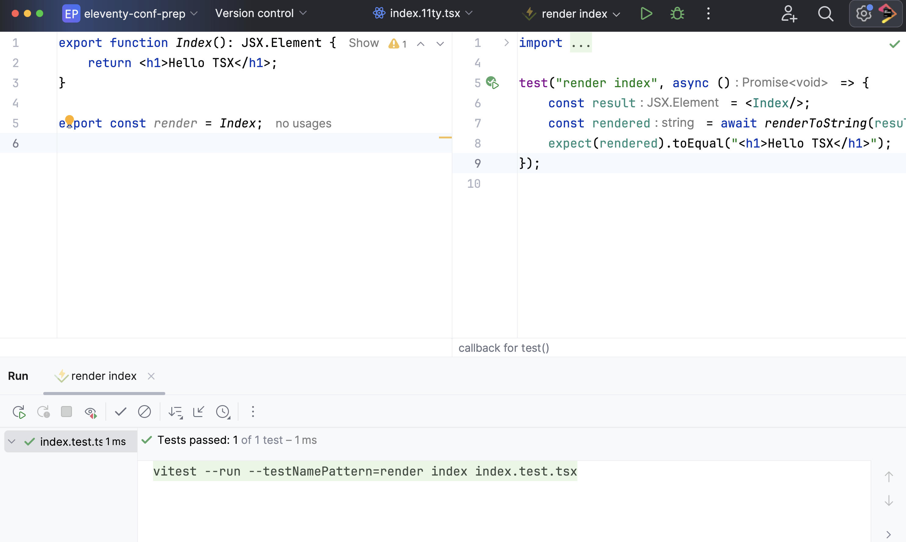This screenshot has height=542, width=906.
Task: Click Show inspection widget text
Action: 363,43
